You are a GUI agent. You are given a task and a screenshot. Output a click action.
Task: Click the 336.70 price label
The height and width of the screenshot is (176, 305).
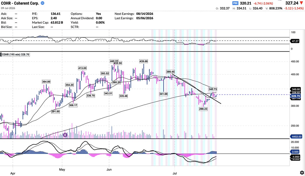[x=90, y=96]
